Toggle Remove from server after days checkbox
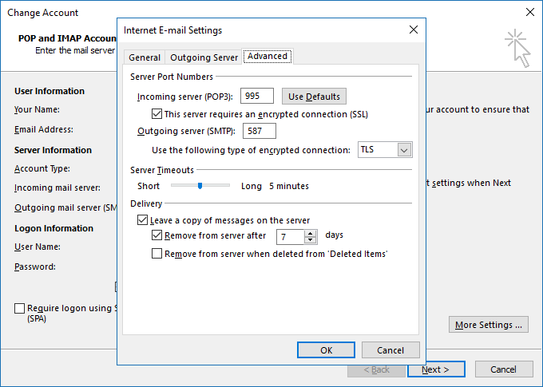543x387 pixels. [157, 235]
